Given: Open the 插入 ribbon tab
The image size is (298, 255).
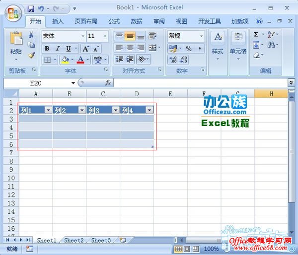Looking at the screenshot, I should point(58,21).
